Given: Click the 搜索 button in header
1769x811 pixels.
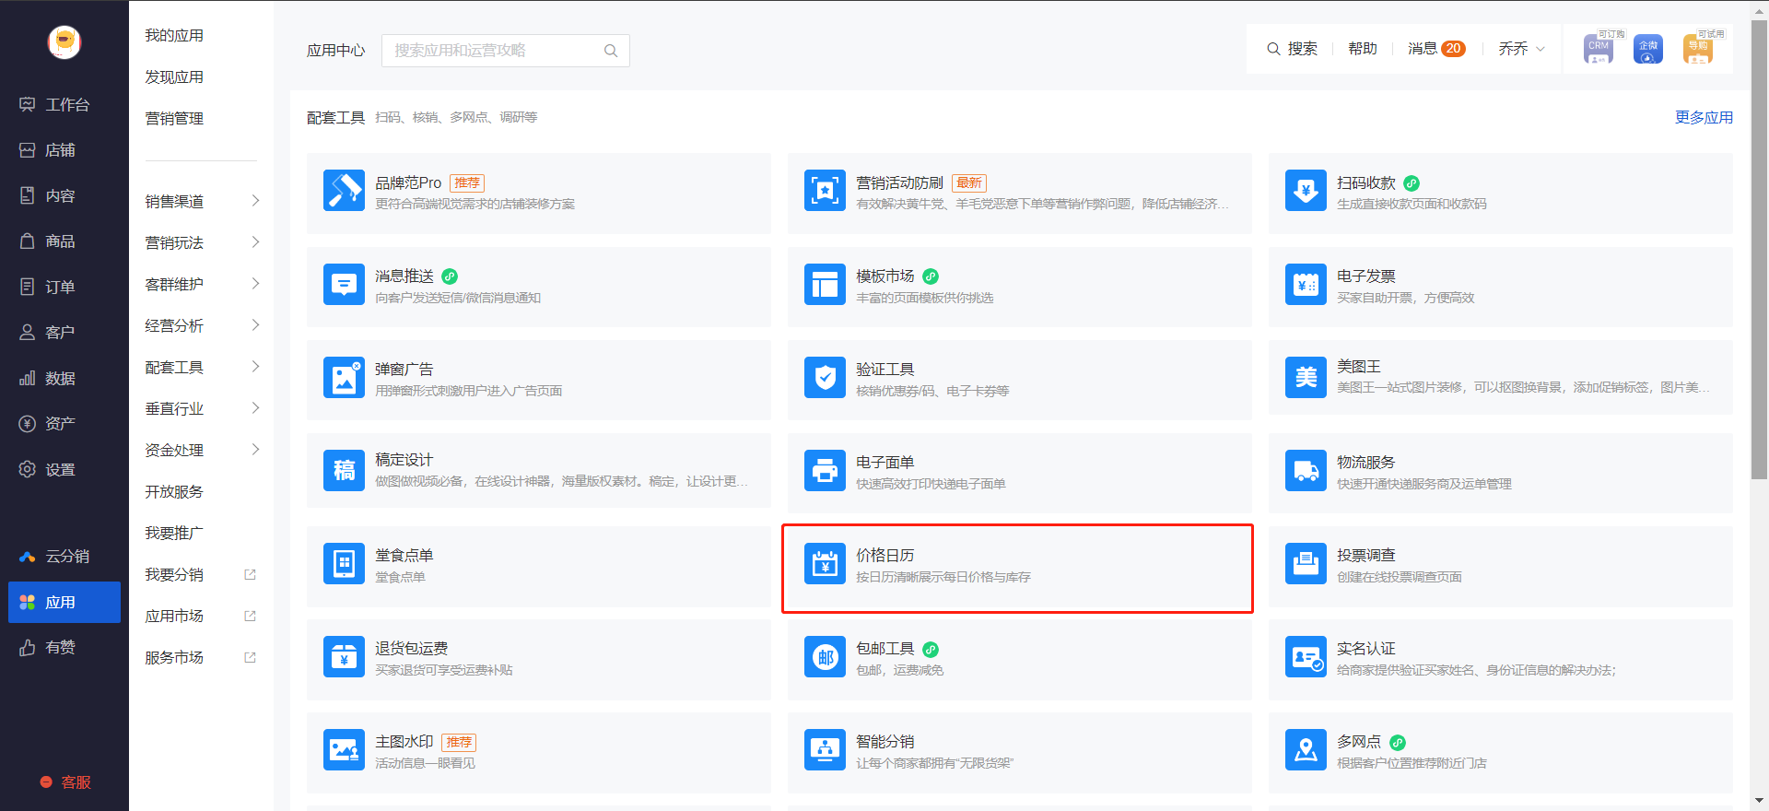Looking at the screenshot, I should 1292,49.
